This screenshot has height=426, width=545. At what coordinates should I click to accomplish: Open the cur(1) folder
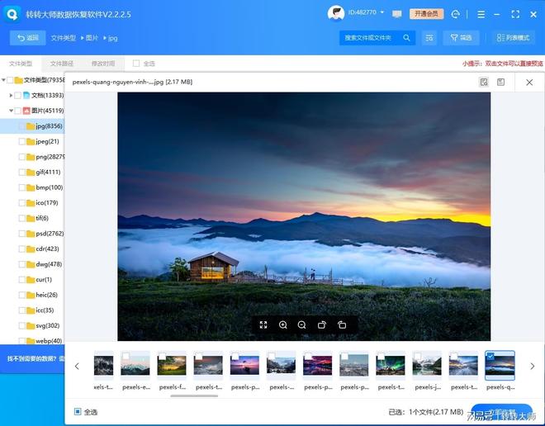40,279
